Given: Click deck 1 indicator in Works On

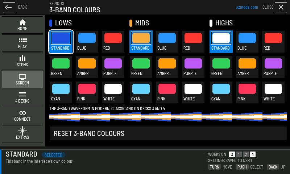Looking at the screenshot, I should tap(239, 154).
